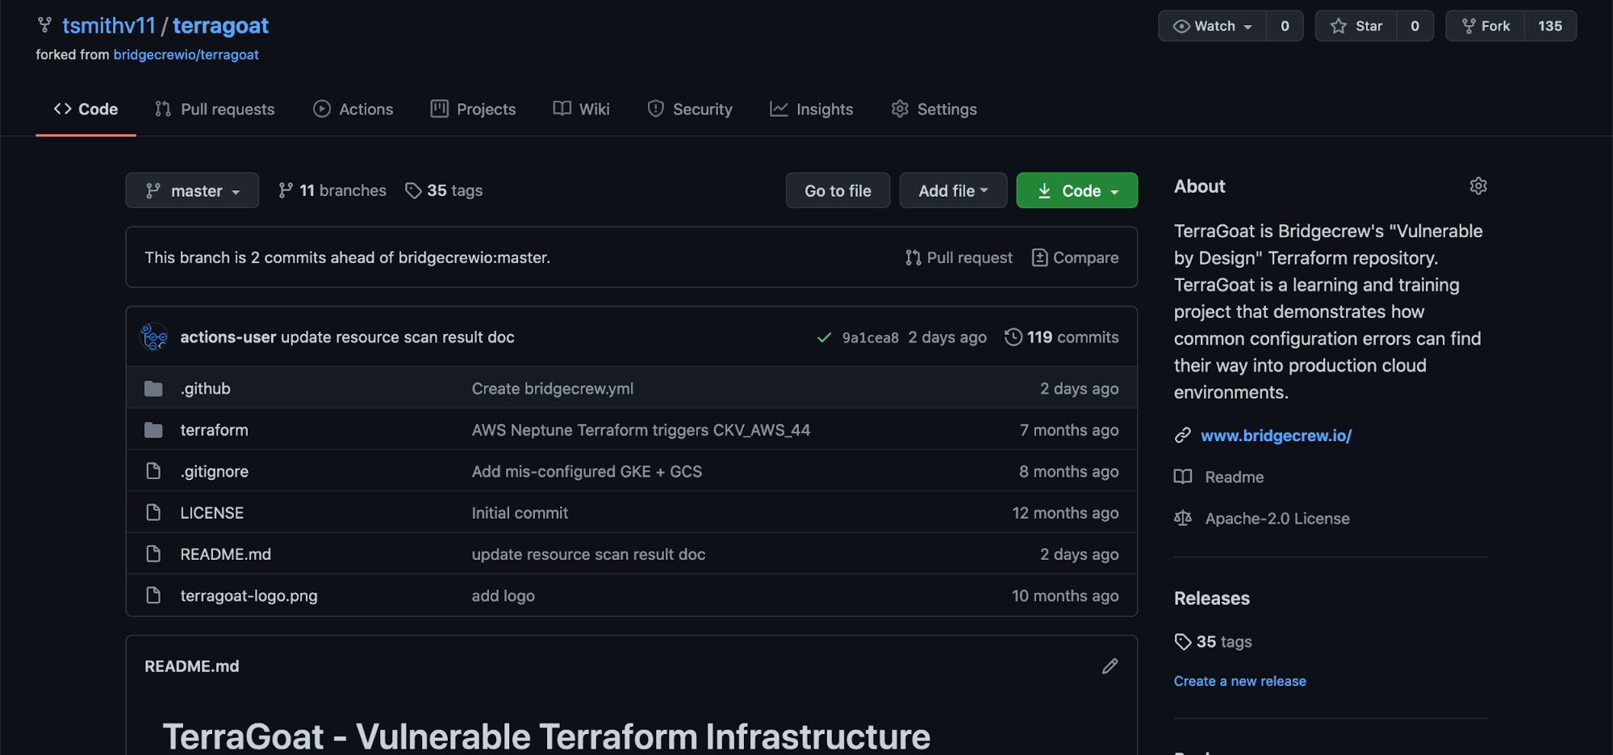Click the terragoat-logo.png file icon
The width and height of the screenshot is (1613, 755).
coord(153,595)
